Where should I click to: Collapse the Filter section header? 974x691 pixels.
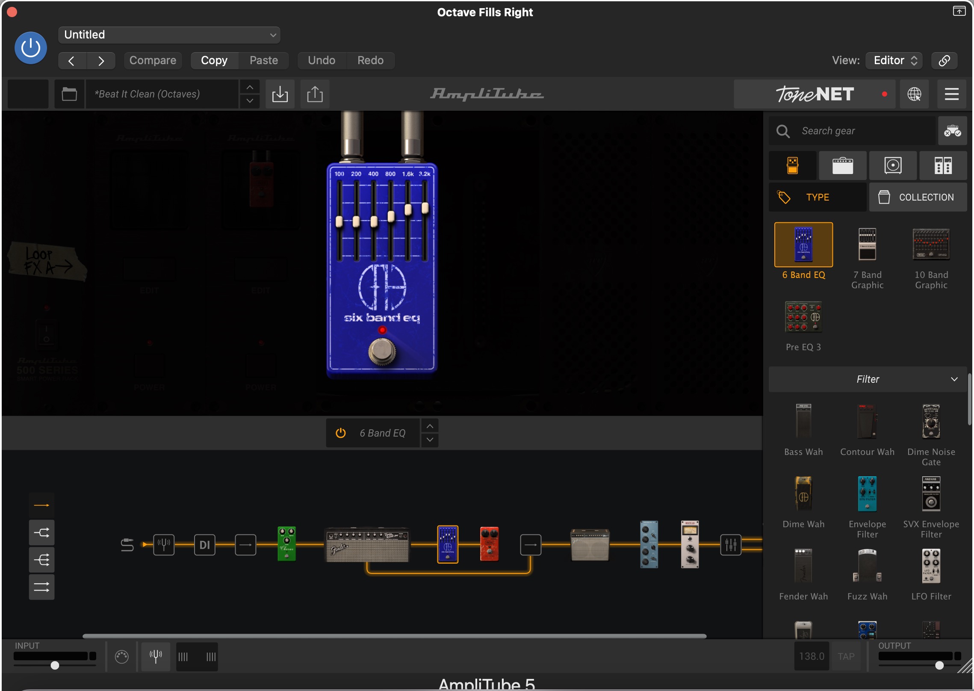(868, 379)
